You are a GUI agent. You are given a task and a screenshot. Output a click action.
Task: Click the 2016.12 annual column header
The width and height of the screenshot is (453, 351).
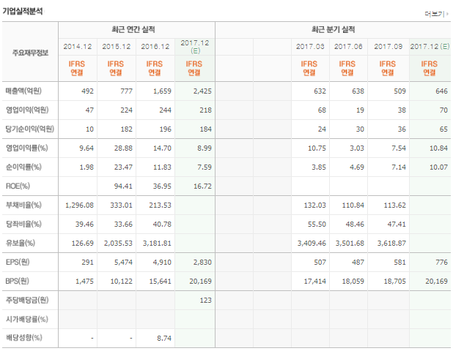click(155, 47)
